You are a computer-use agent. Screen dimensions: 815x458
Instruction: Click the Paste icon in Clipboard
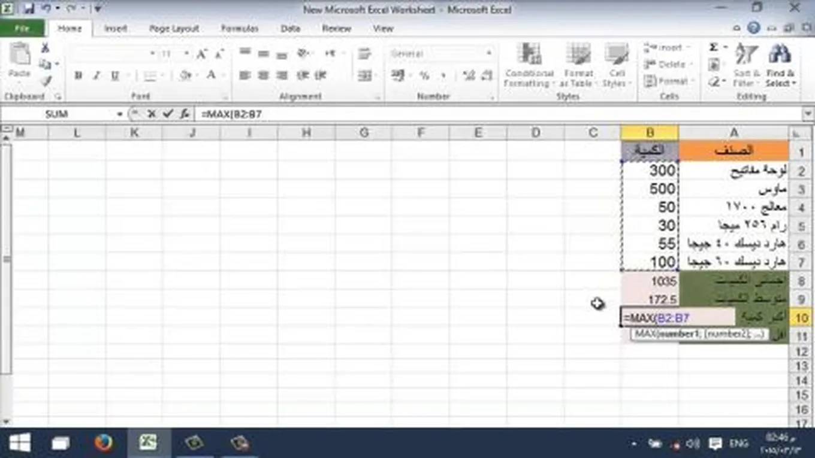pos(19,60)
